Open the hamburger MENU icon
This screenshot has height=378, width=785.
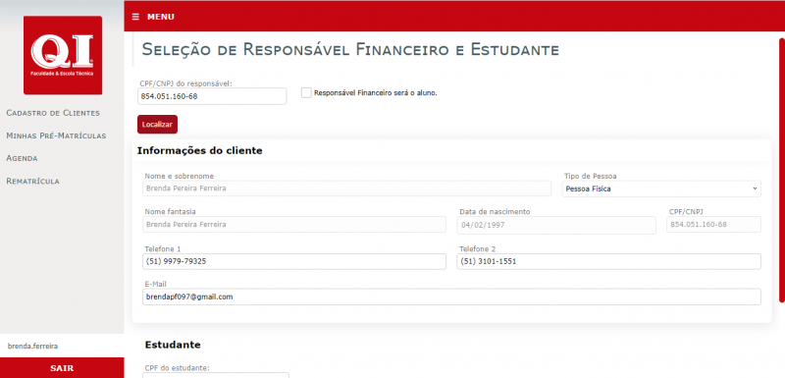[x=135, y=17]
